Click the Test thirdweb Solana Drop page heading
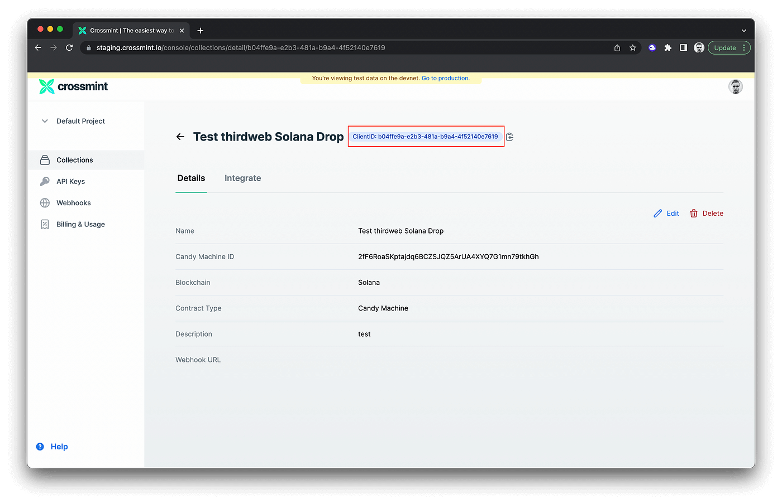This screenshot has width=782, height=504. [268, 137]
